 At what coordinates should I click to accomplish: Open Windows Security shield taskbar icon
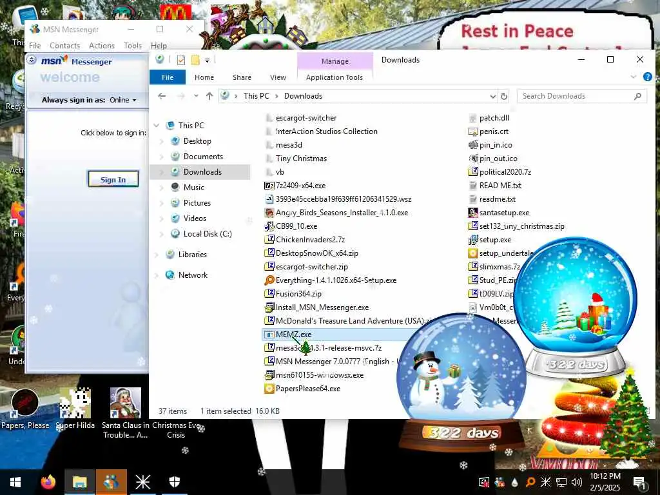[x=175, y=482]
